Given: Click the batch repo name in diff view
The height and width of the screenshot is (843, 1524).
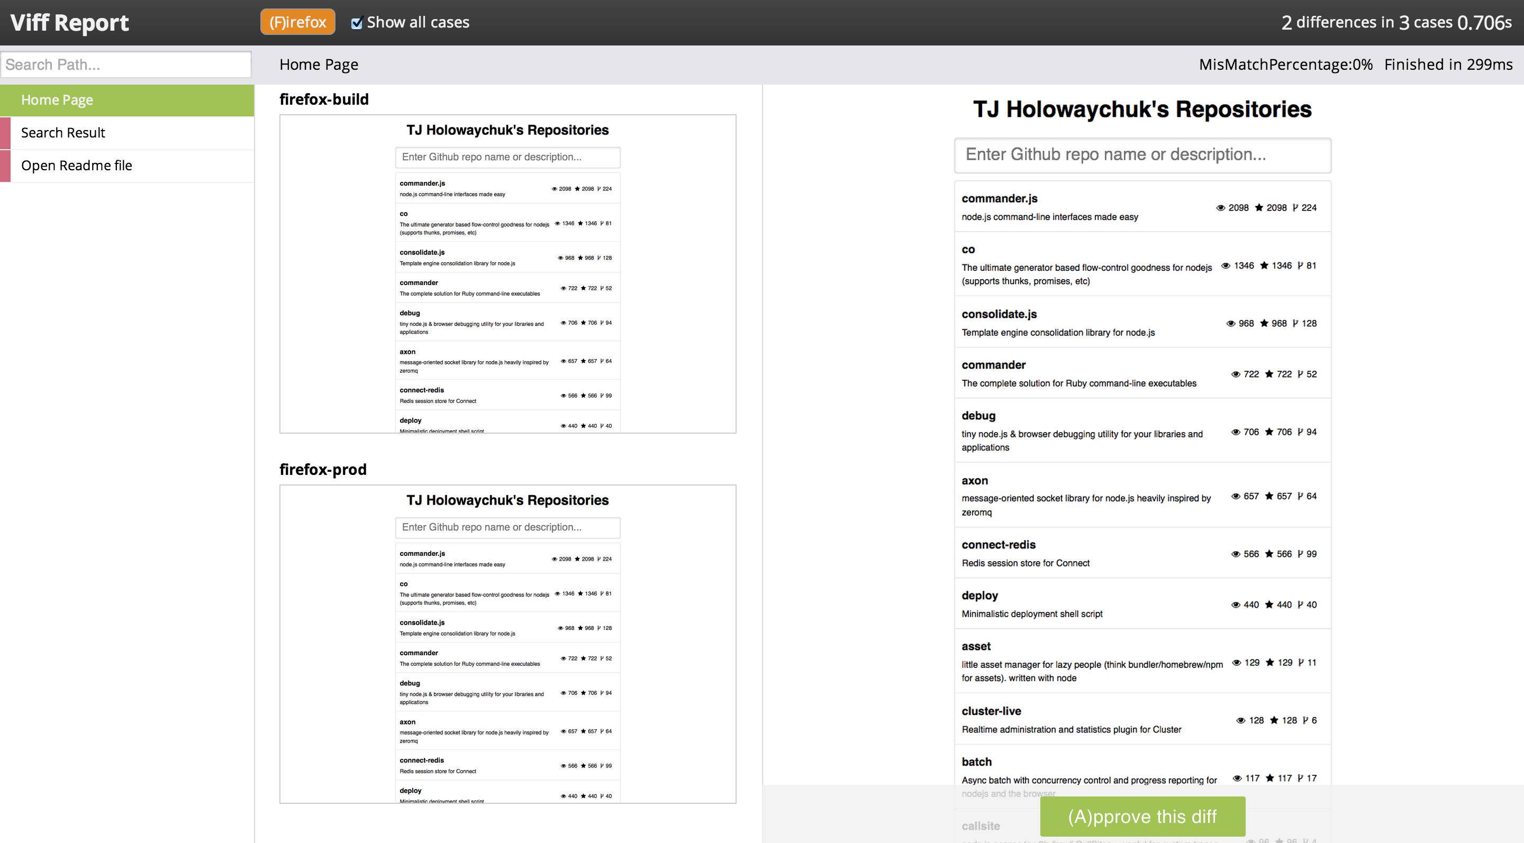Looking at the screenshot, I should tap(977, 762).
